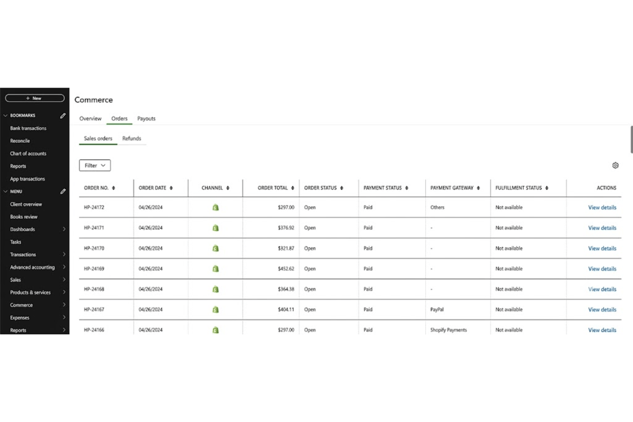Image resolution: width=633 pixels, height=422 pixels.
Task: Click the Shopify Payments gateway cell
Action: [x=449, y=330]
